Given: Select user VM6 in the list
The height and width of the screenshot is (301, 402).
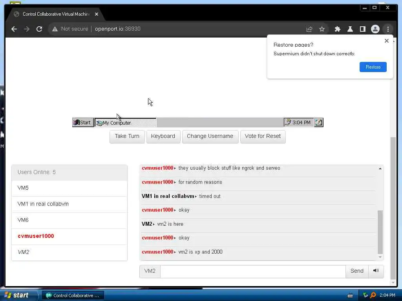Looking at the screenshot, I should (69, 220).
